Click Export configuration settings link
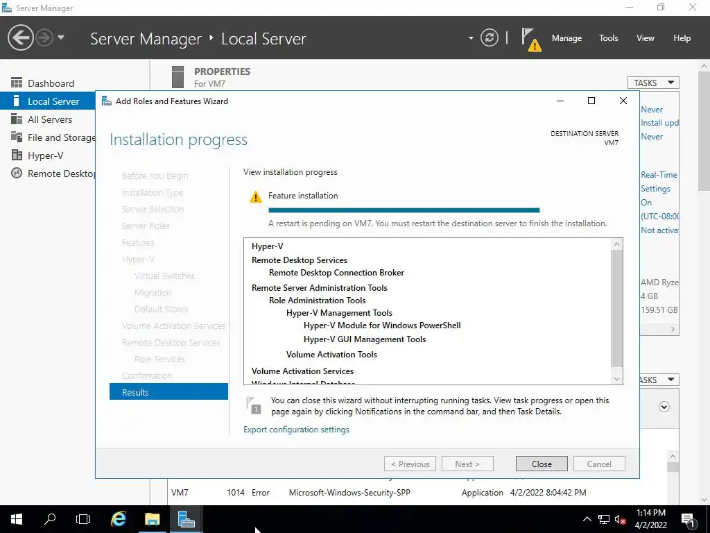 pyautogui.click(x=296, y=429)
